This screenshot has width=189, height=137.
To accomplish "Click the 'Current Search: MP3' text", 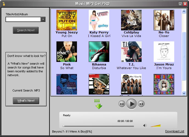I will point(26,90).
